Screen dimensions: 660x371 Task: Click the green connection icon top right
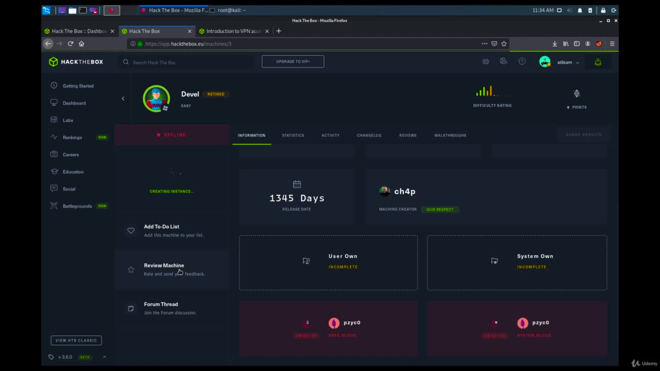pos(598,62)
